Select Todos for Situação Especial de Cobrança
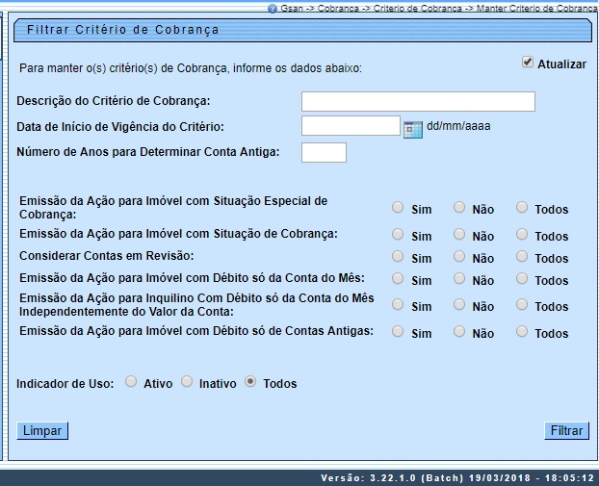Image resolution: width=599 pixels, height=486 pixels. pyautogui.click(x=522, y=208)
